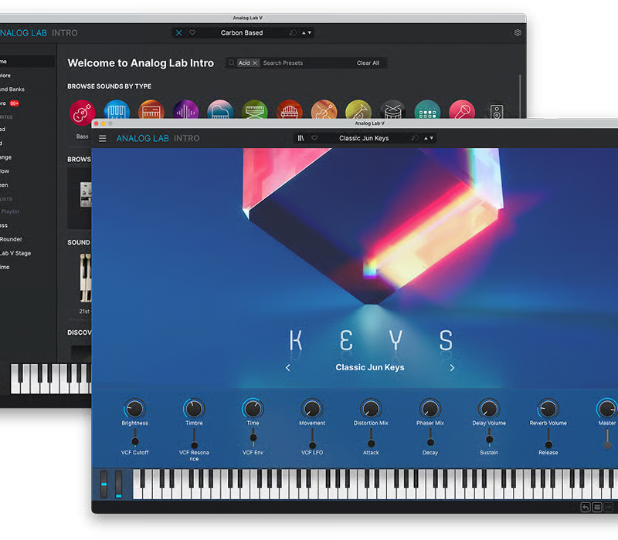Click the Classic Jun Keys title under KEYS artwork

click(x=370, y=368)
